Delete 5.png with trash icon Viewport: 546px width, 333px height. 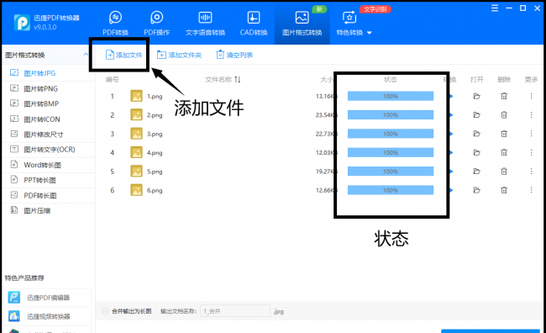[504, 172]
